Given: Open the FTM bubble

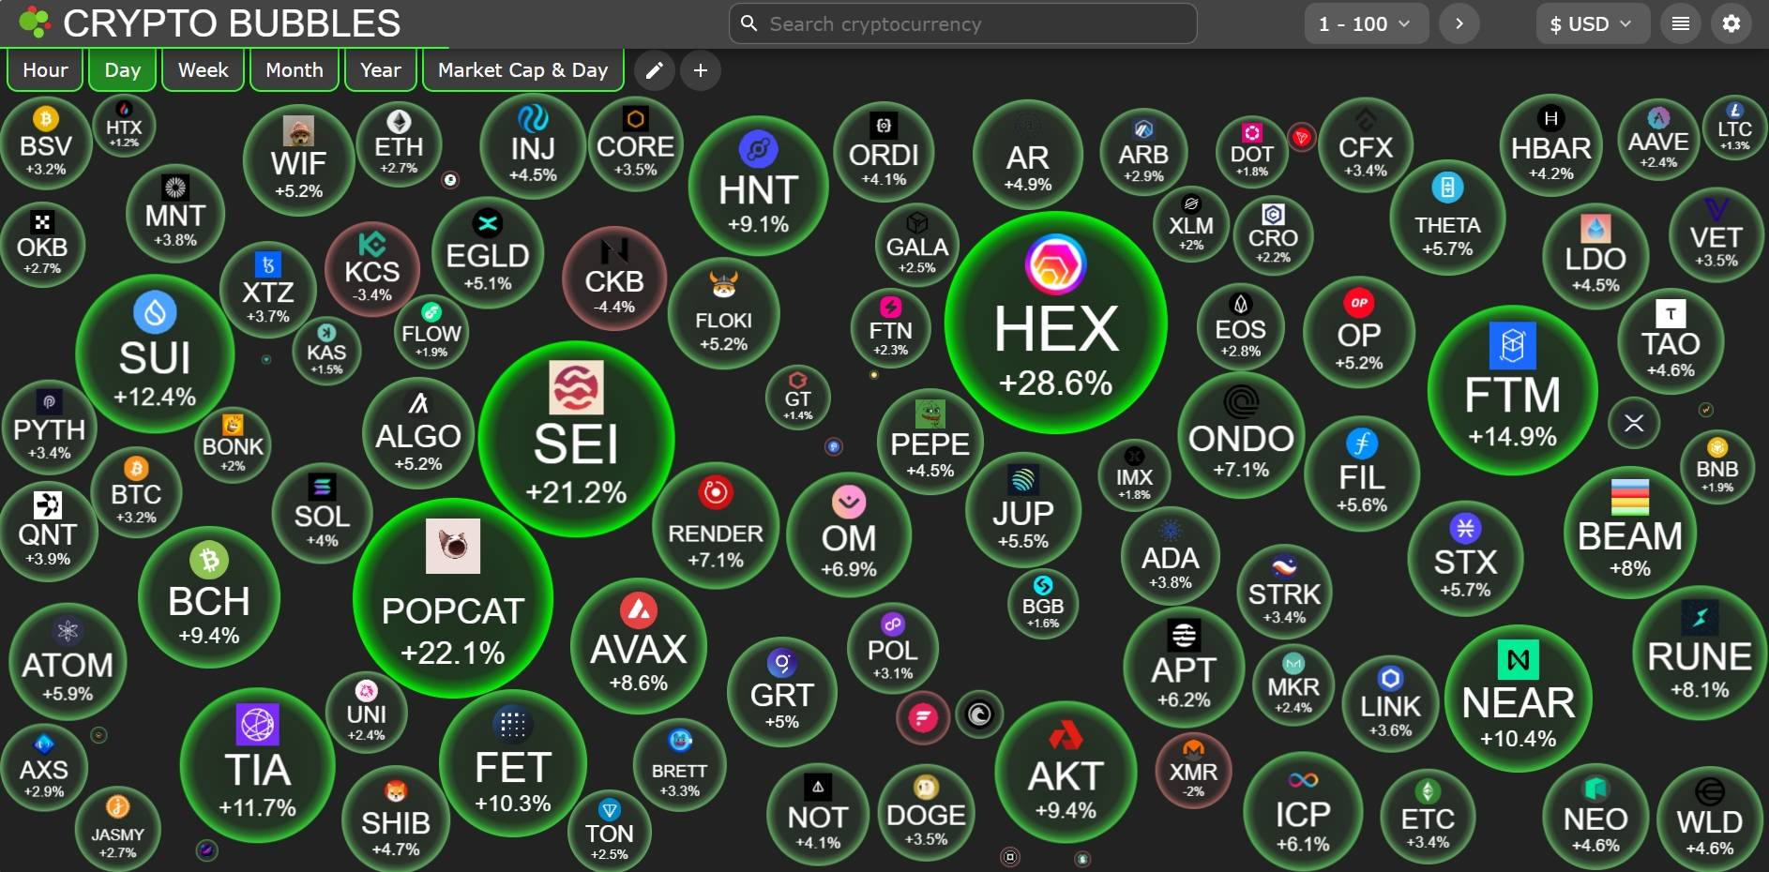Looking at the screenshot, I should pos(1512,390).
